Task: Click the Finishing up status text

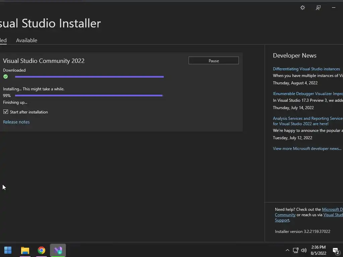Action: pyautogui.click(x=15, y=102)
